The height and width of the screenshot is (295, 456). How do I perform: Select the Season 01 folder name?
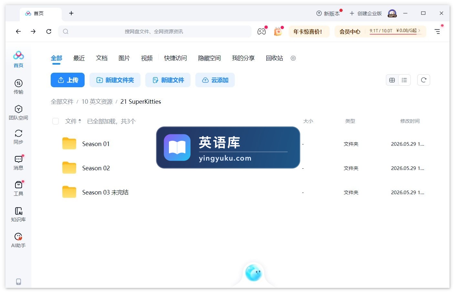coord(96,144)
